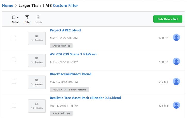This screenshot has height=118, width=187.
Task: Select the Block1scenePhase1.blend checkbox
Action: (x=14, y=82)
